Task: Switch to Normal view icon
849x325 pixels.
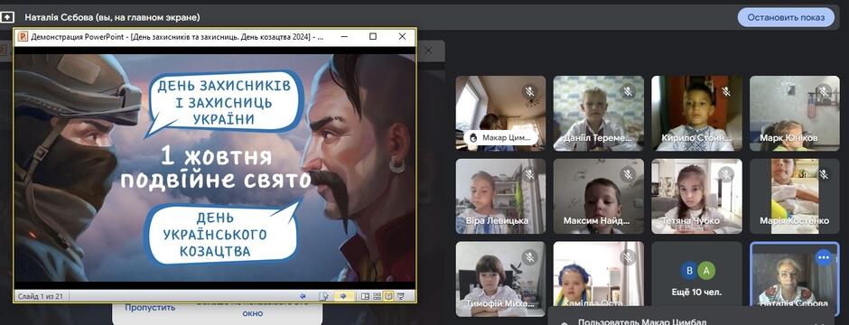Action: 365,296
